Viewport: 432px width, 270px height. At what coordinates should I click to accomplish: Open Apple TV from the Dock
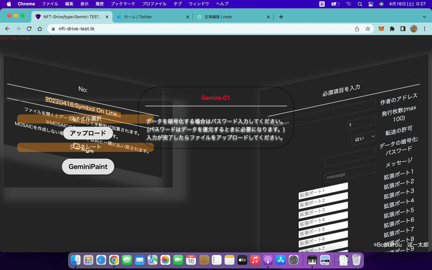click(x=242, y=260)
